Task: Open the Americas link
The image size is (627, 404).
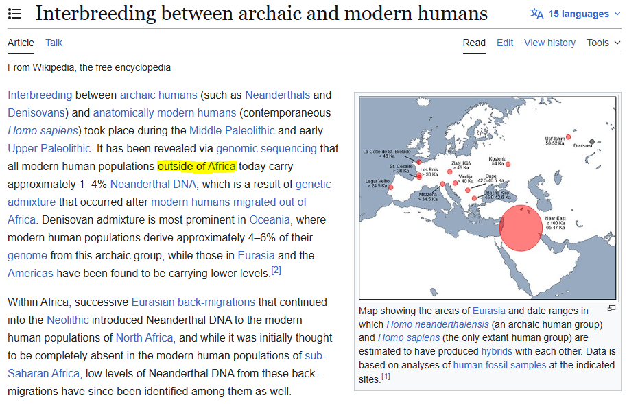Action: click(x=30, y=273)
